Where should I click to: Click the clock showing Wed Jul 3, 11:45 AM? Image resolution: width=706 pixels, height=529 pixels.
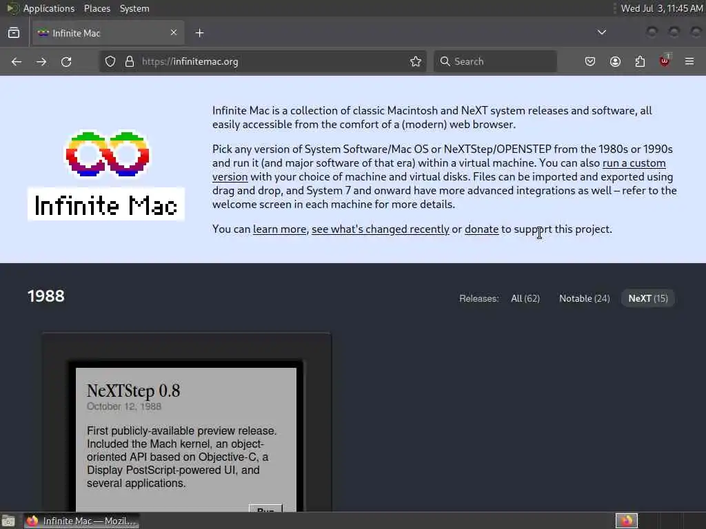[x=661, y=8]
